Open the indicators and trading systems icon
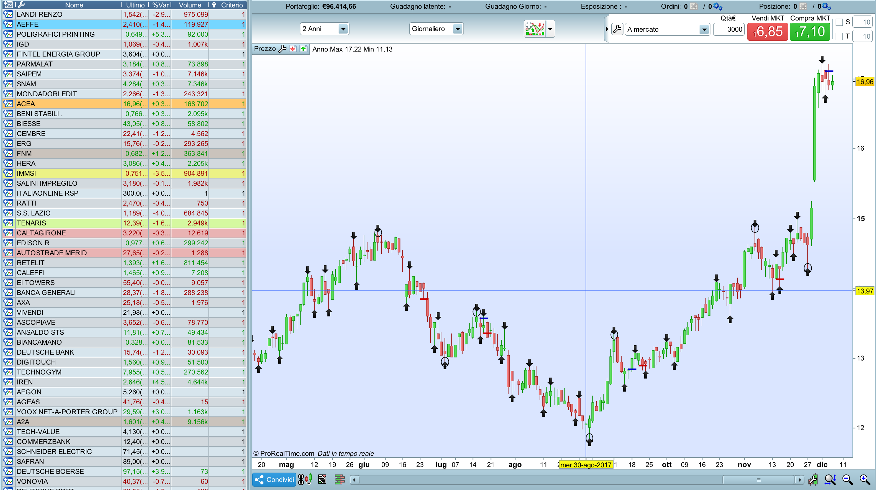Screen dimensions: 876x490 [535, 29]
